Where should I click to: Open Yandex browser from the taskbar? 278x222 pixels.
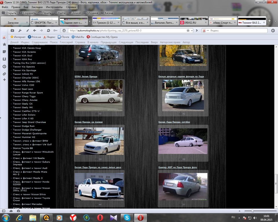73,218
